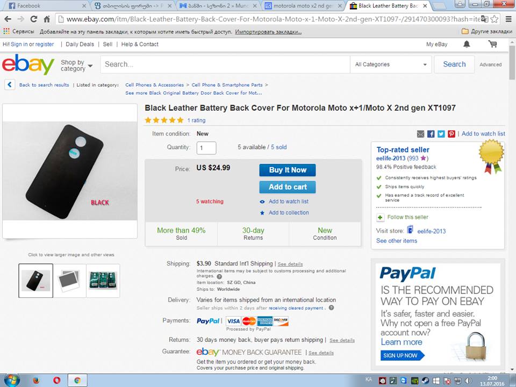Click the page vertical scrollbar thumb
516x387 pixels.
point(512,62)
